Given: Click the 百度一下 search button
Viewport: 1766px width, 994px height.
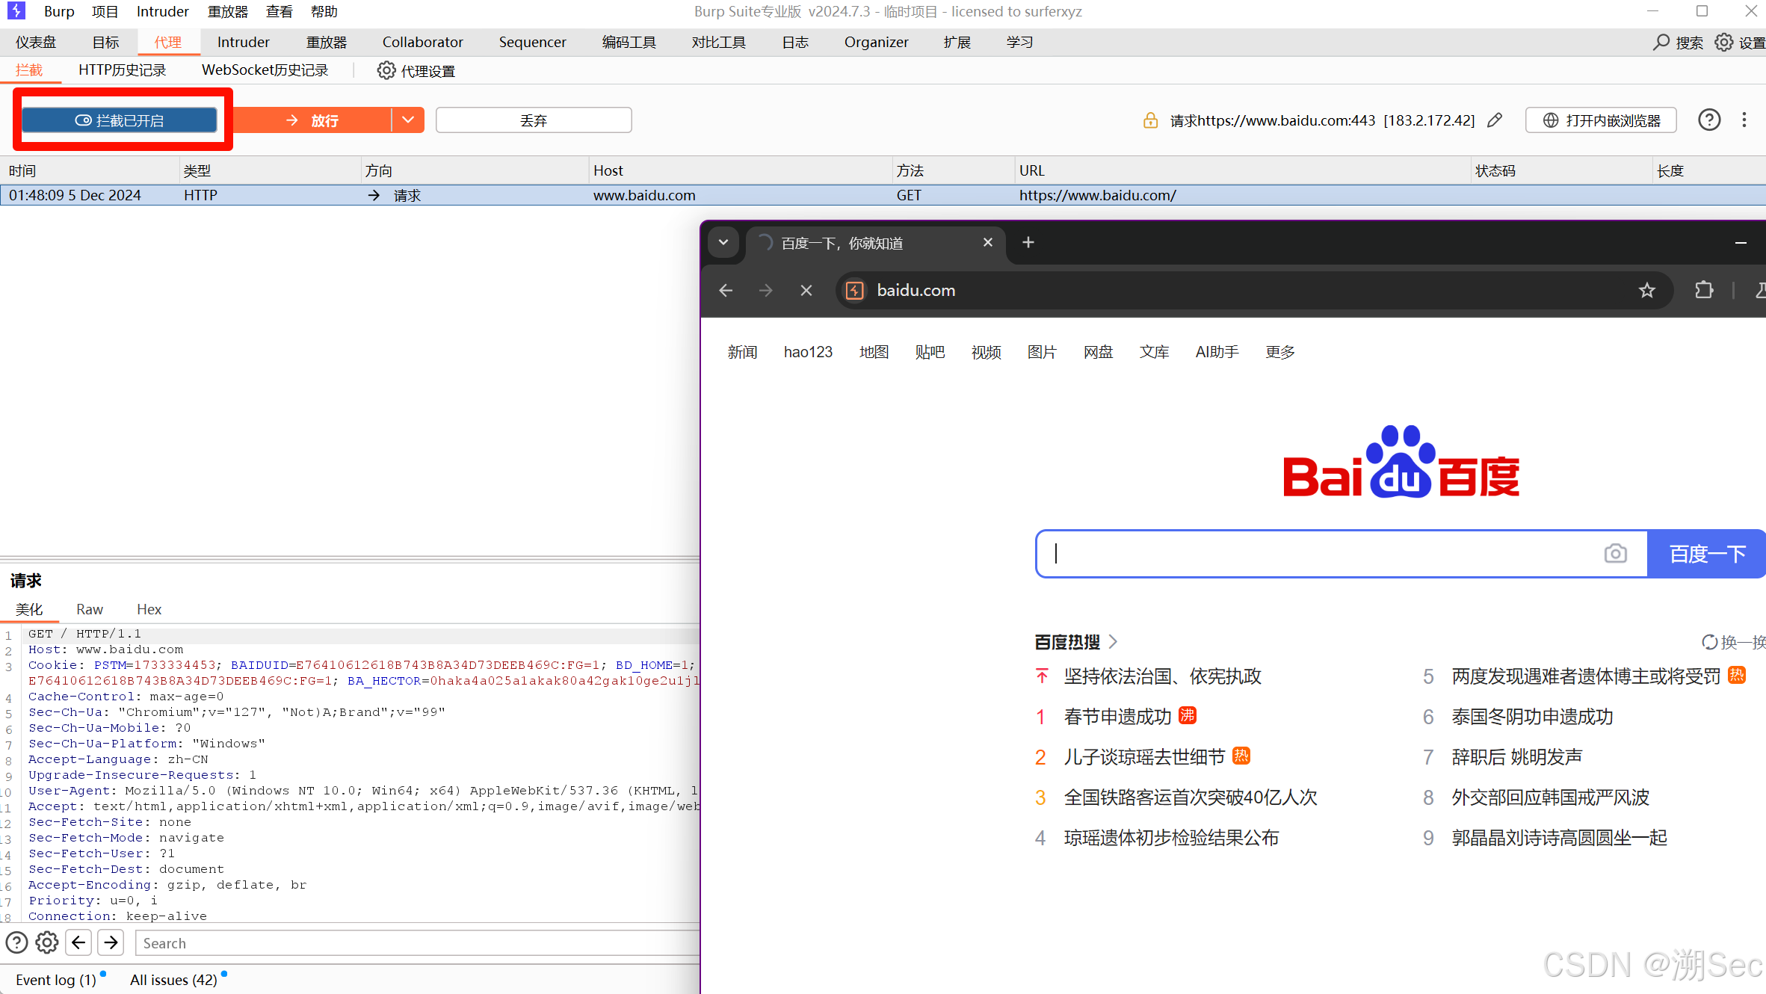Looking at the screenshot, I should [1707, 554].
